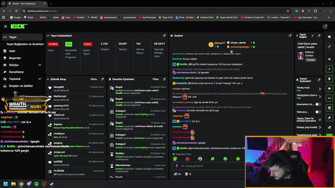Click the shop icon below message box
This screenshot has height=188, width=335.
point(186,174)
